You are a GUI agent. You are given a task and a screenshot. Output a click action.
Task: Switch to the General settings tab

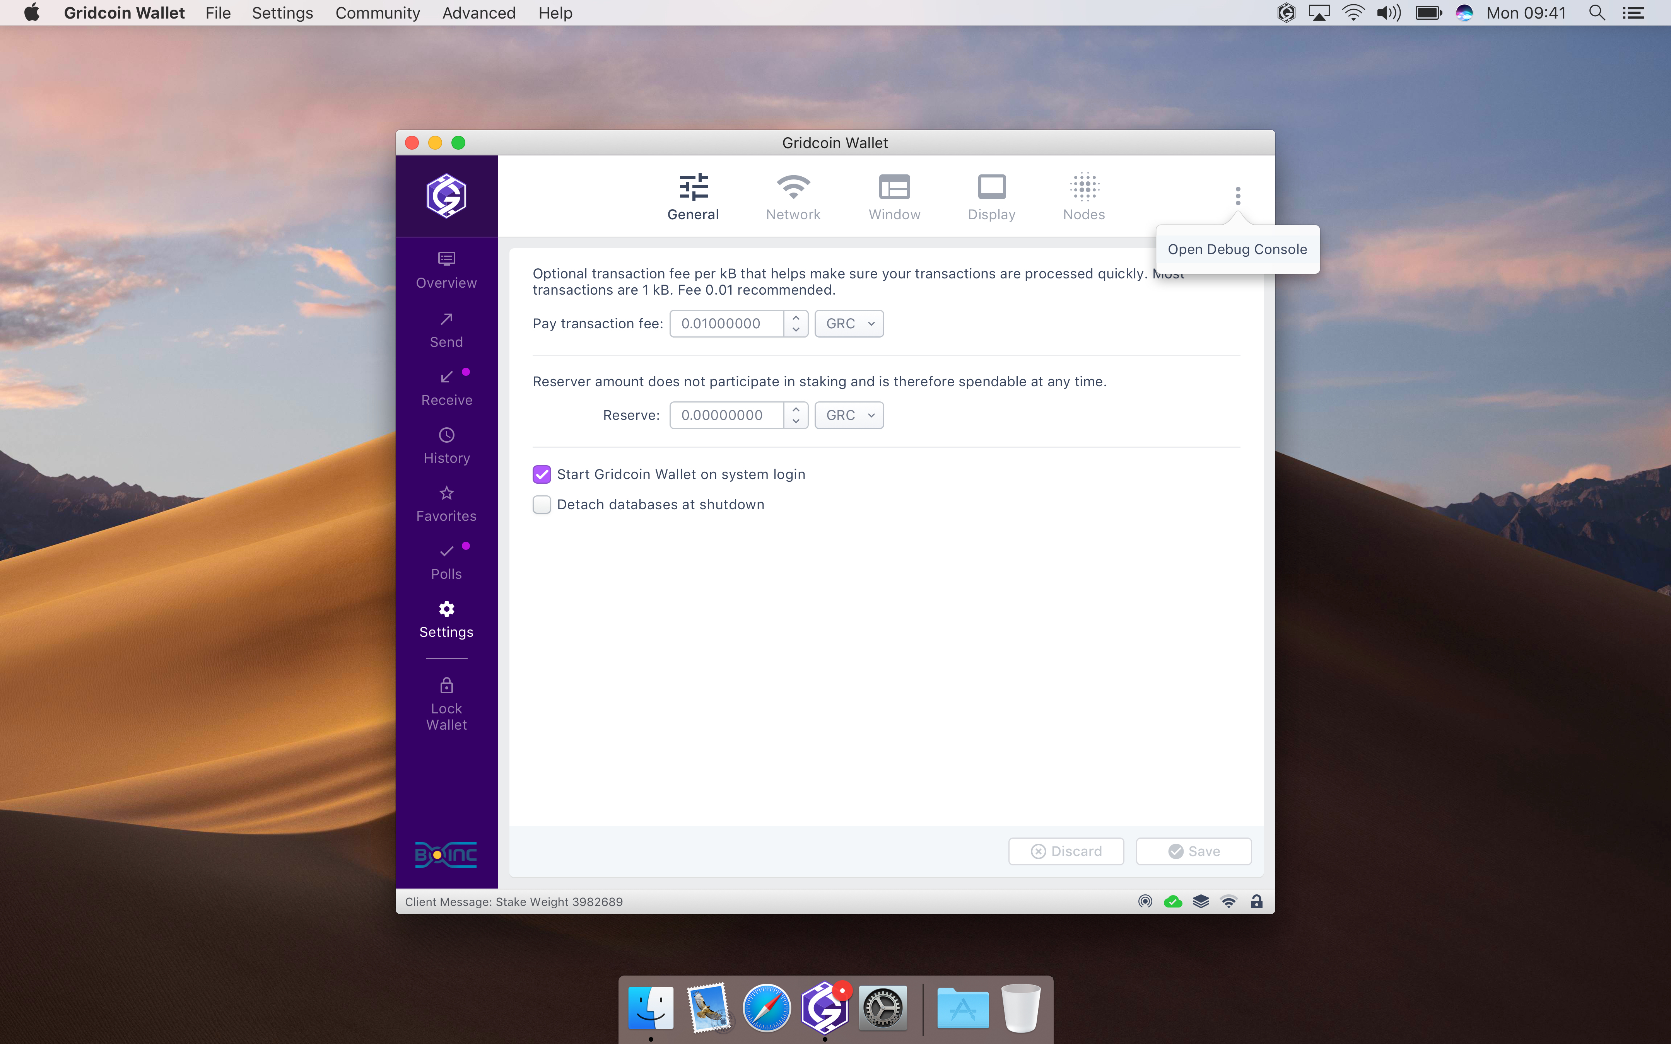point(693,197)
